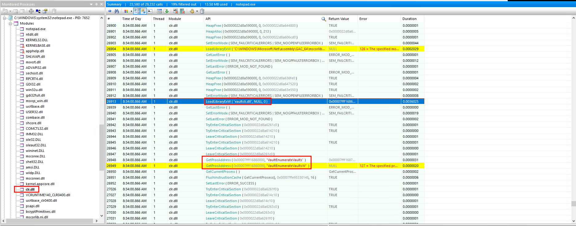Viewport: 576px width, 226px height.
Task: Click the trash icon in Monitored Processes toolbar
Action: [x=54, y=11]
